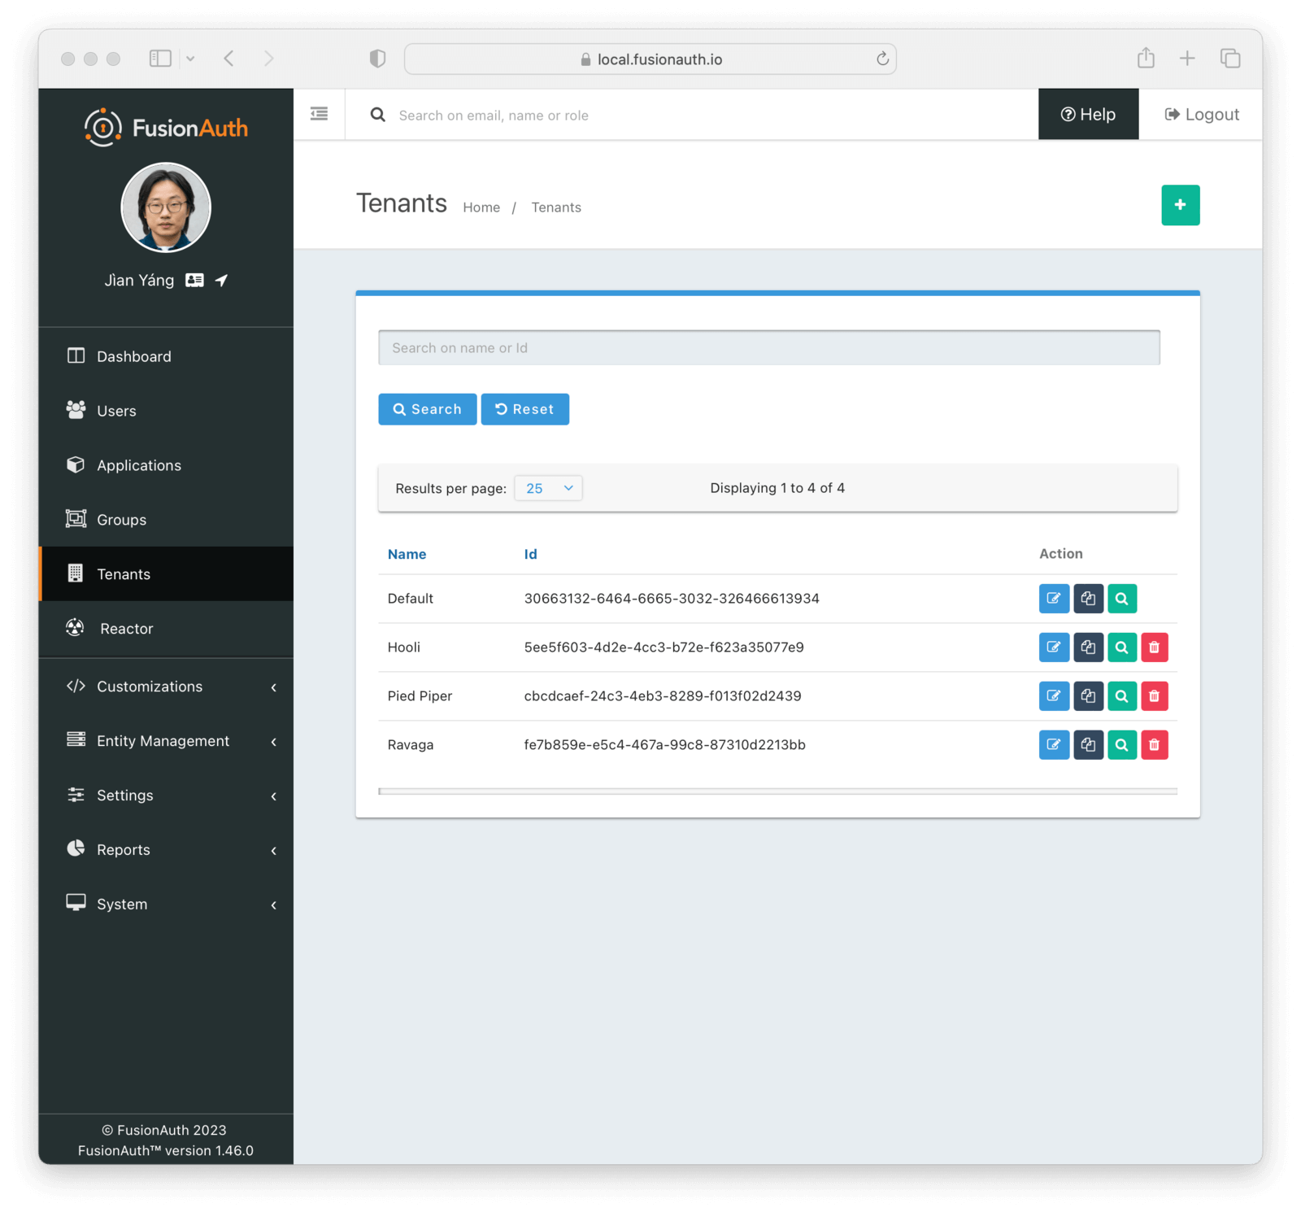The height and width of the screenshot is (1212, 1301).
Task: Toggle the Safari sidebar
Action: (160, 58)
